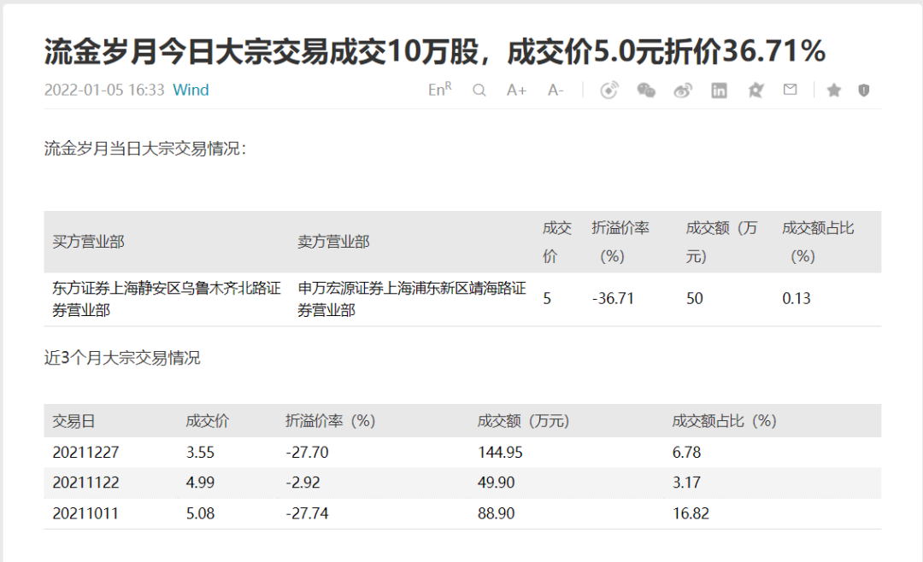Share article via WeChat icon

pyautogui.click(x=646, y=90)
